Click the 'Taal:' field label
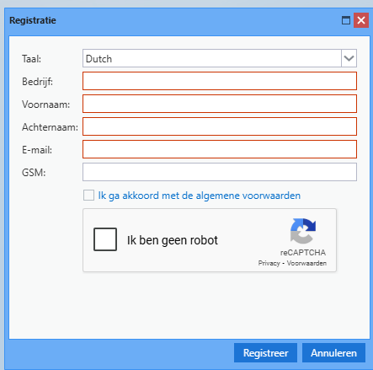373x370 pixels. click(31, 59)
